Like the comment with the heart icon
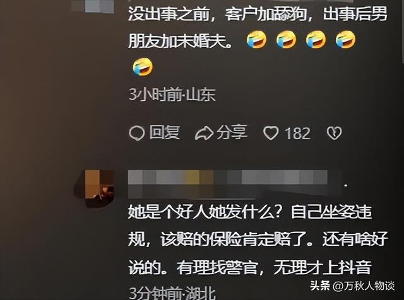The width and height of the screenshot is (404, 300). coord(271,133)
